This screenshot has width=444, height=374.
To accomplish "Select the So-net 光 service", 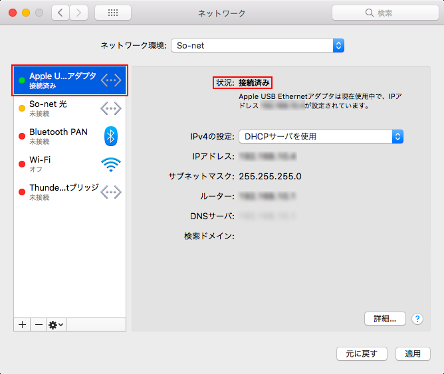I will coord(62,108).
